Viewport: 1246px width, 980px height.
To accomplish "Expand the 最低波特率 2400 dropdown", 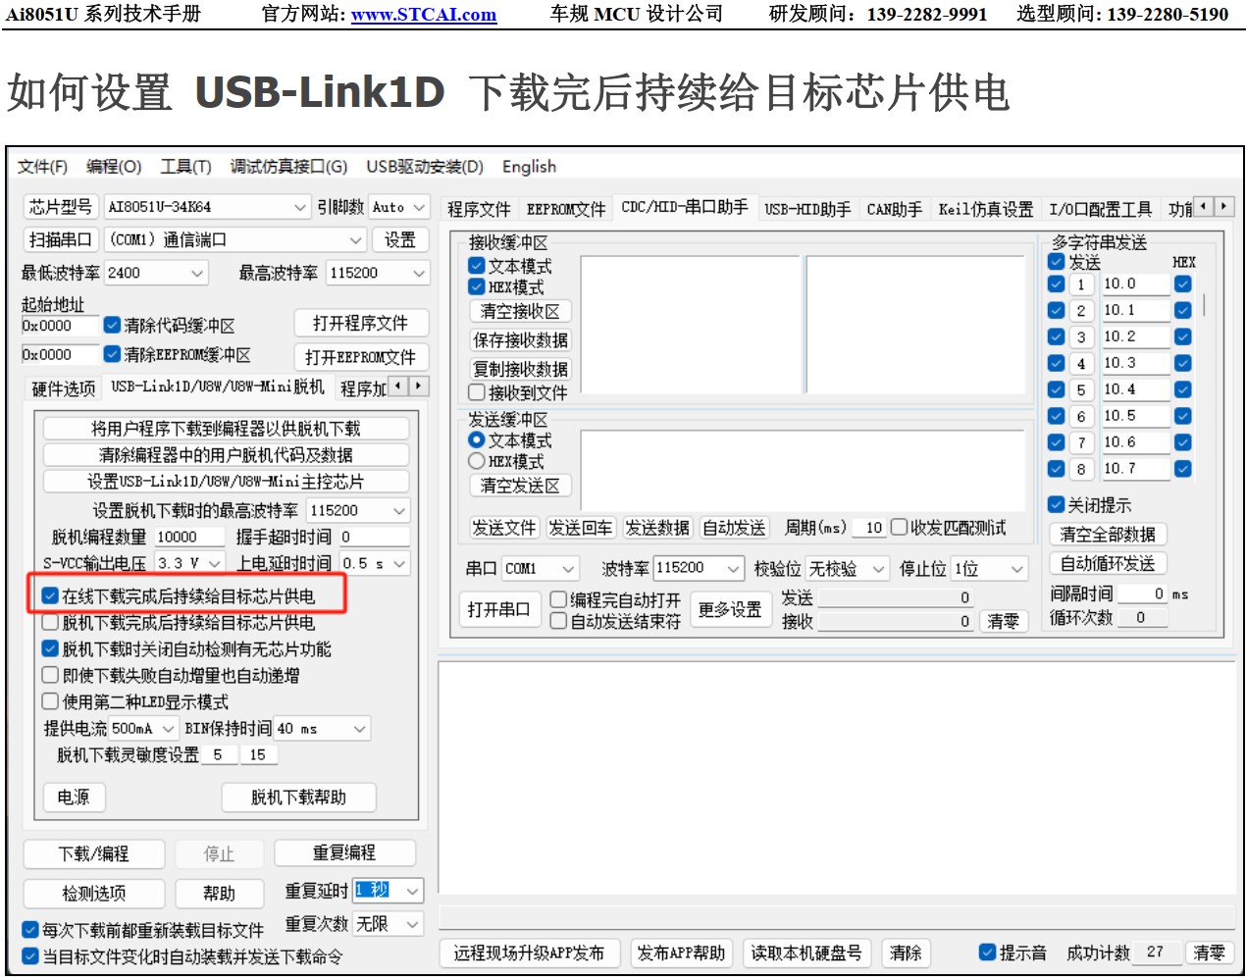I will pyautogui.click(x=197, y=273).
